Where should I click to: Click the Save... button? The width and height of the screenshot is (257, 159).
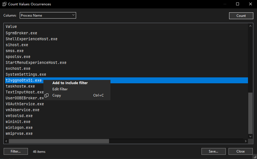tap(213, 151)
